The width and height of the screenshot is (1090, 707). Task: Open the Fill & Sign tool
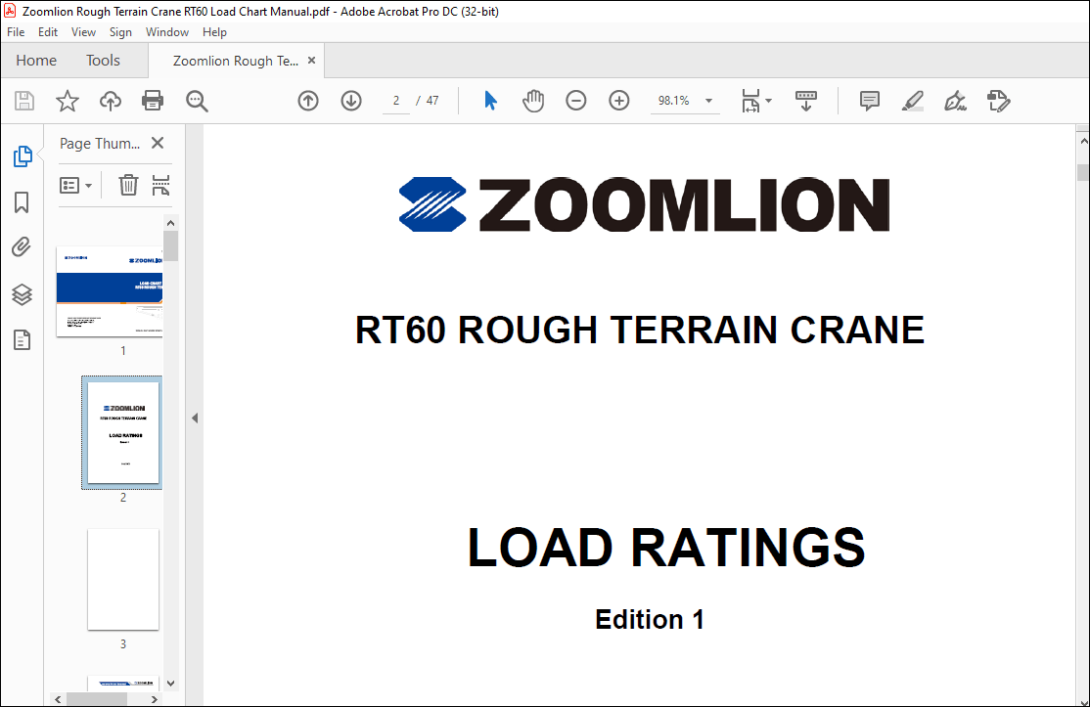point(955,100)
